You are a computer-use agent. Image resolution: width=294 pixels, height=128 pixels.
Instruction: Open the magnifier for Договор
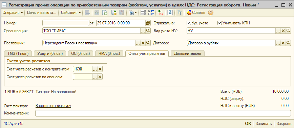pyautogui.click(x=288, y=43)
